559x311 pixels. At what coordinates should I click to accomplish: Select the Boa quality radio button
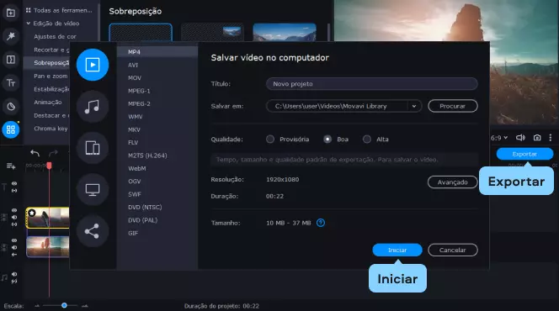pyautogui.click(x=327, y=140)
